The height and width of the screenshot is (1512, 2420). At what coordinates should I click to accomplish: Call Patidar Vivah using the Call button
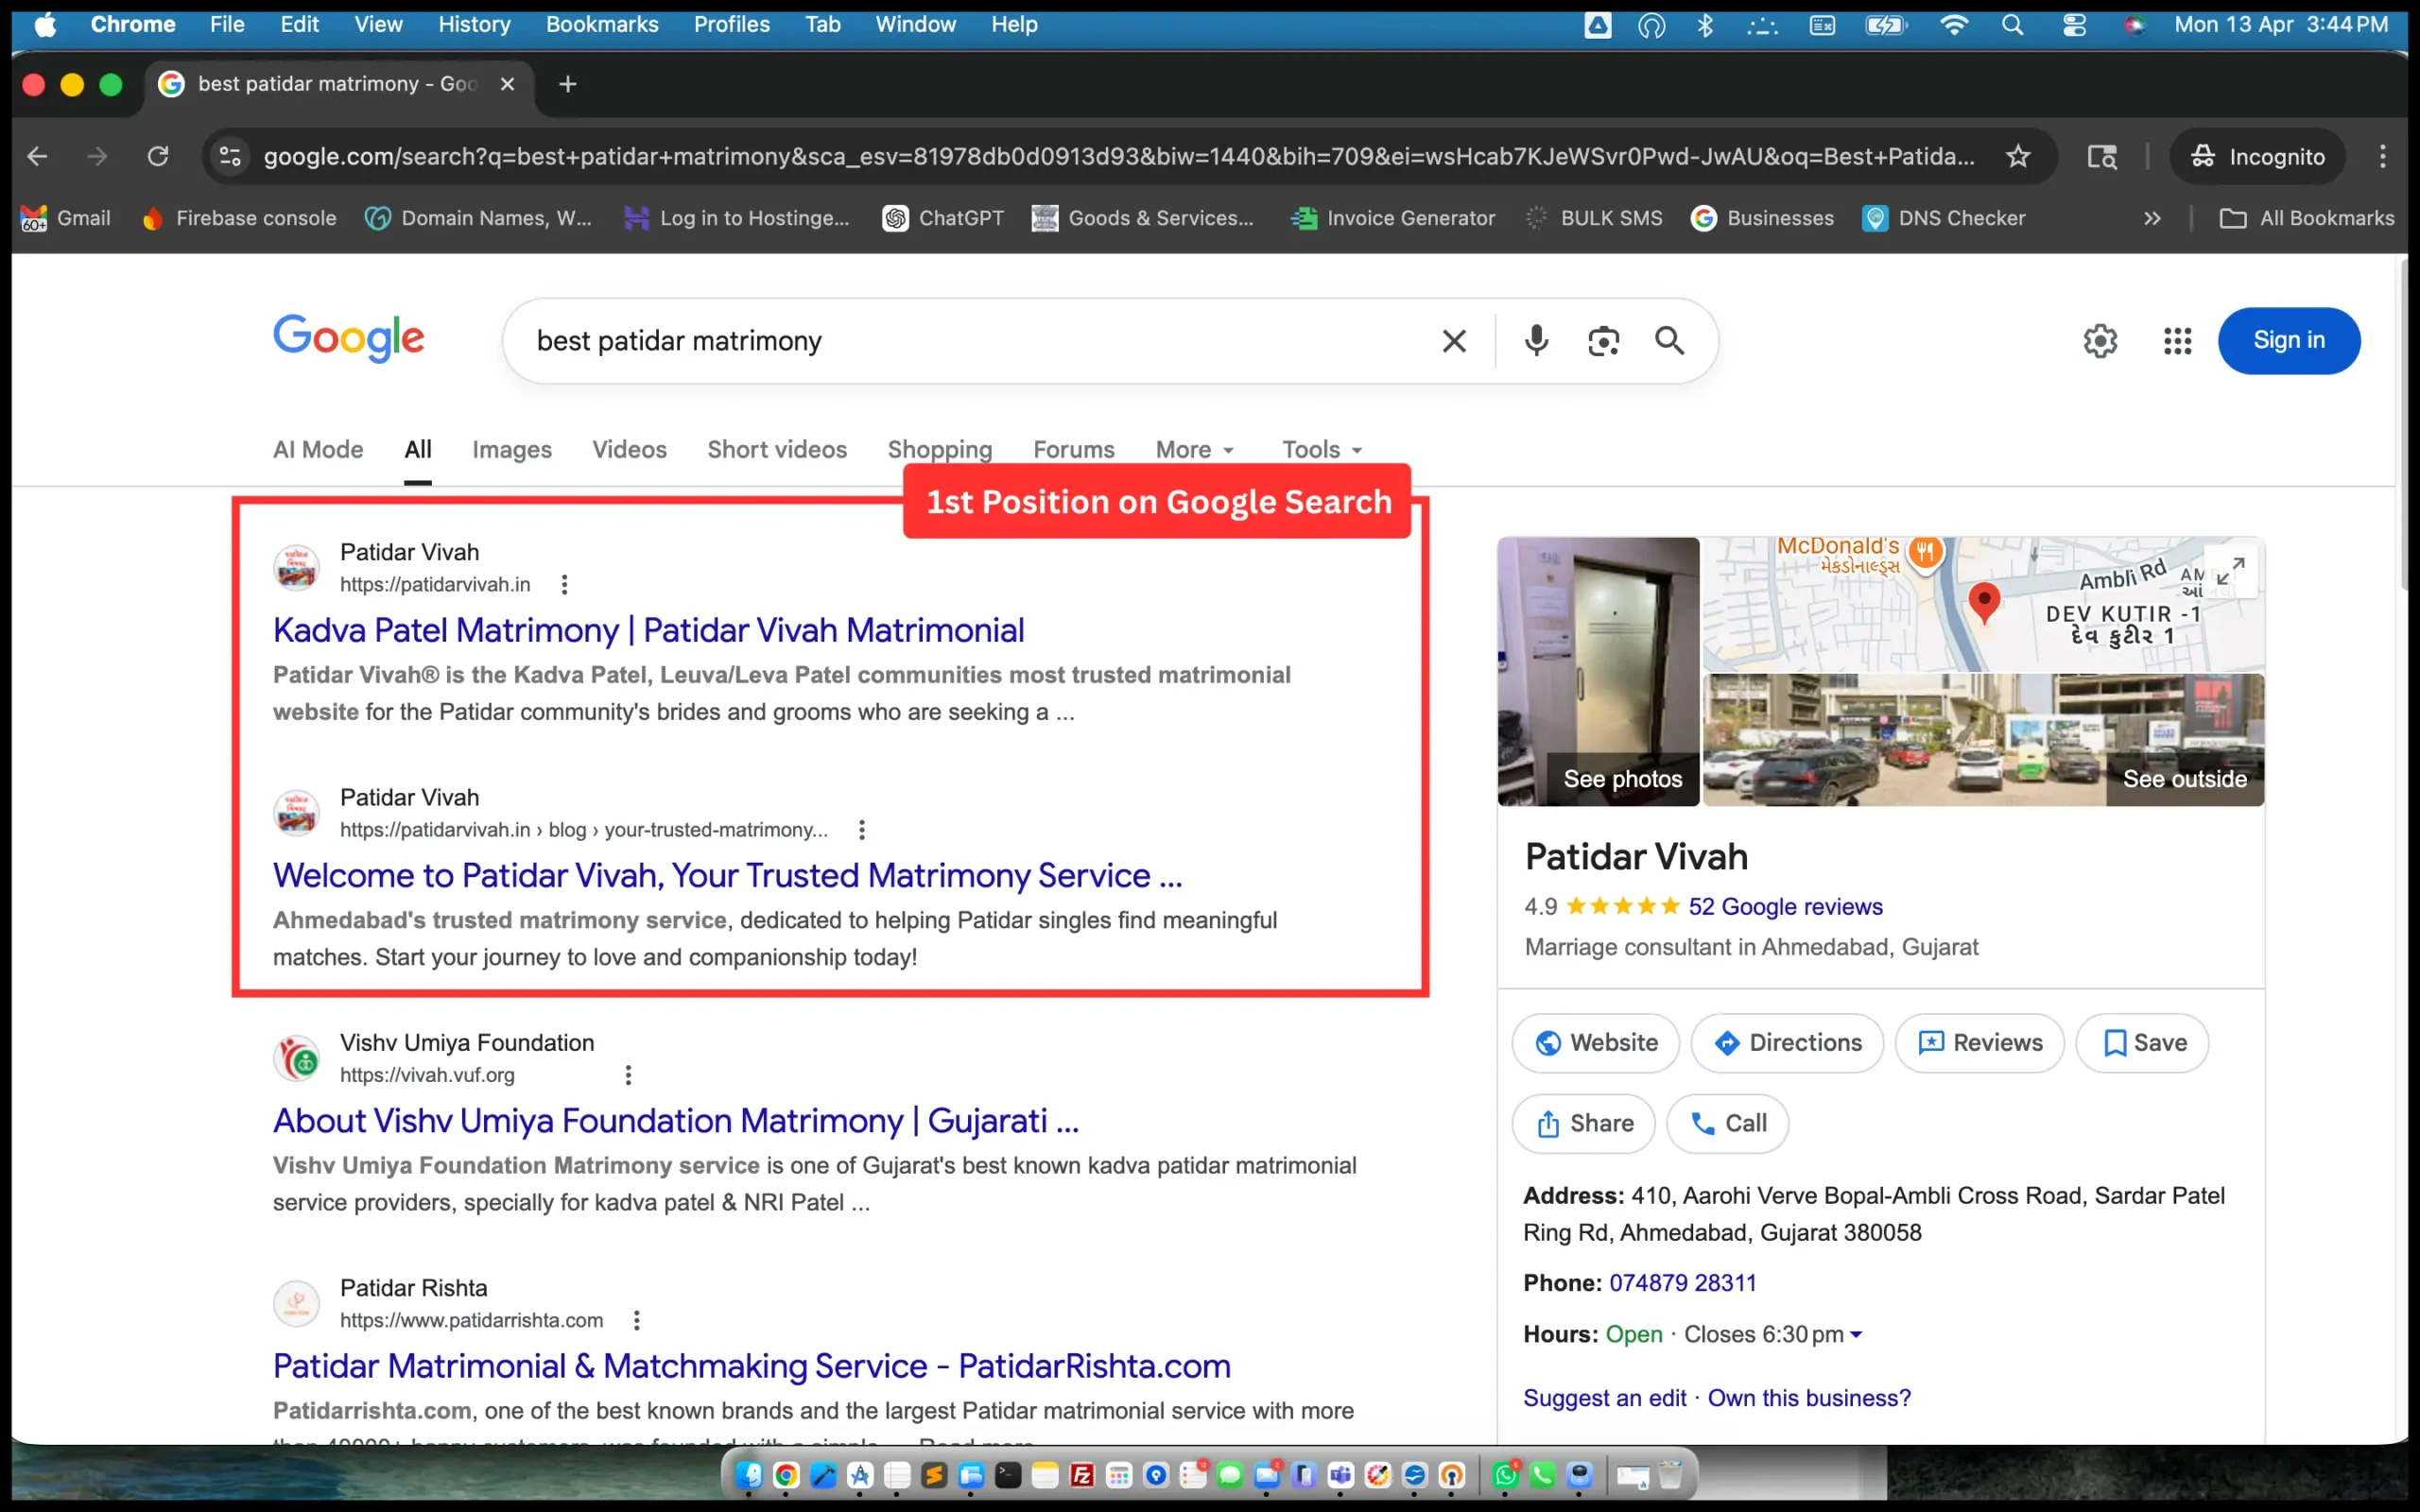1728,1124
